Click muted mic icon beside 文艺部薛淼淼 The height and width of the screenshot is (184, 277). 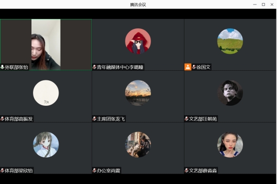[186, 171]
